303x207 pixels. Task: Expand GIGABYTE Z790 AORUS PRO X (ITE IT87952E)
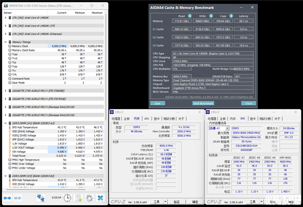click(5, 99)
